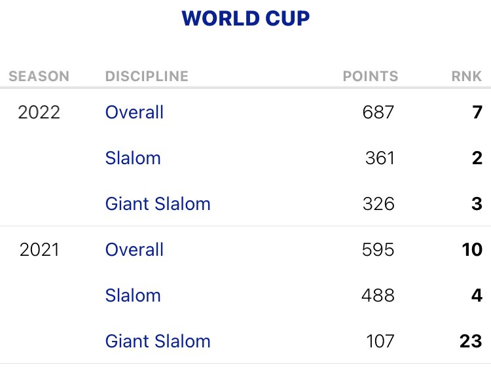Screen dimensions: 491x369
Task: Click the rank 10 value
Action: [x=472, y=249]
